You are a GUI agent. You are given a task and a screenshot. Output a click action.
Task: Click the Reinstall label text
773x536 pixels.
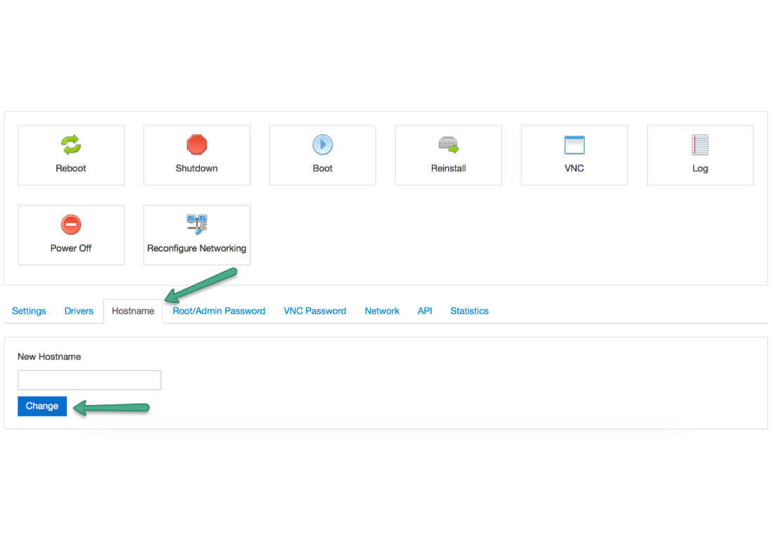449,169
